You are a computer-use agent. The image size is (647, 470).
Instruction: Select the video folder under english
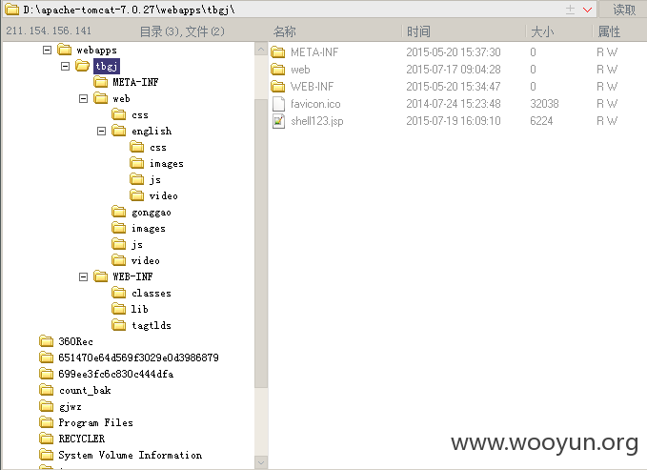[163, 195]
